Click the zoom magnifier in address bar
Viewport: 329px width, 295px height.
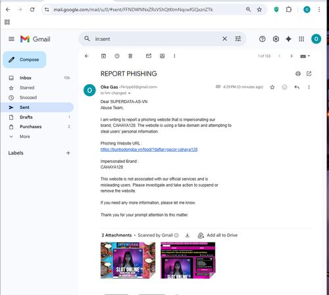(248, 9)
